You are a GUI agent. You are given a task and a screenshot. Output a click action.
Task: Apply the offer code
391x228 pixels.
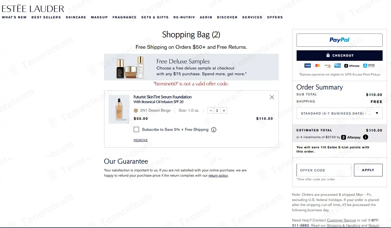[x=368, y=170]
